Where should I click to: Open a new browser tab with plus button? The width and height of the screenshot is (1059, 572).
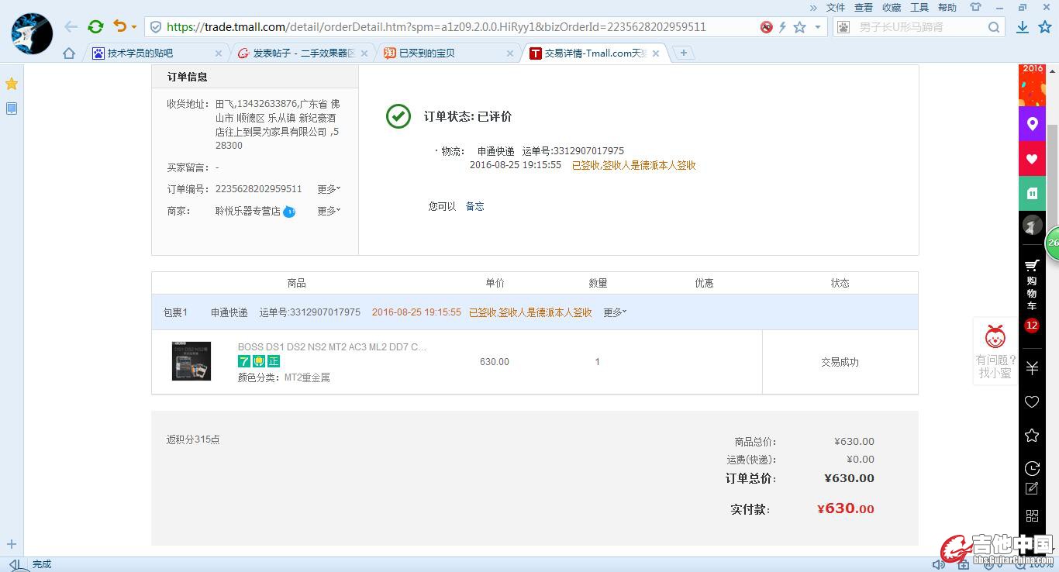tap(683, 53)
